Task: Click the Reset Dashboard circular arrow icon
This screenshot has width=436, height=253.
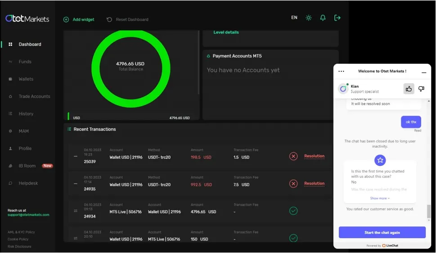Action: click(109, 19)
